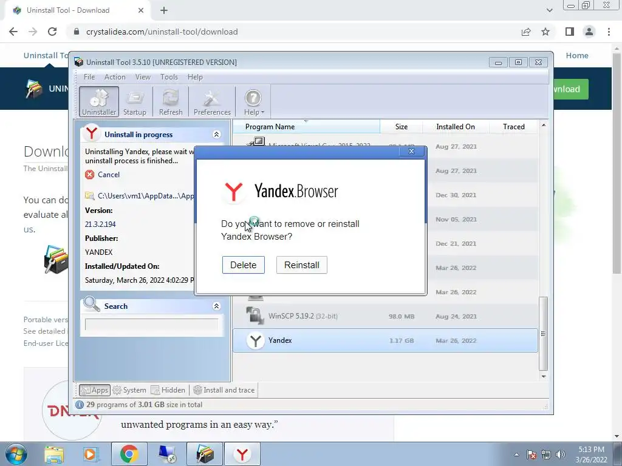Sort by Program Name column
The width and height of the screenshot is (622, 466).
[306, 126]
